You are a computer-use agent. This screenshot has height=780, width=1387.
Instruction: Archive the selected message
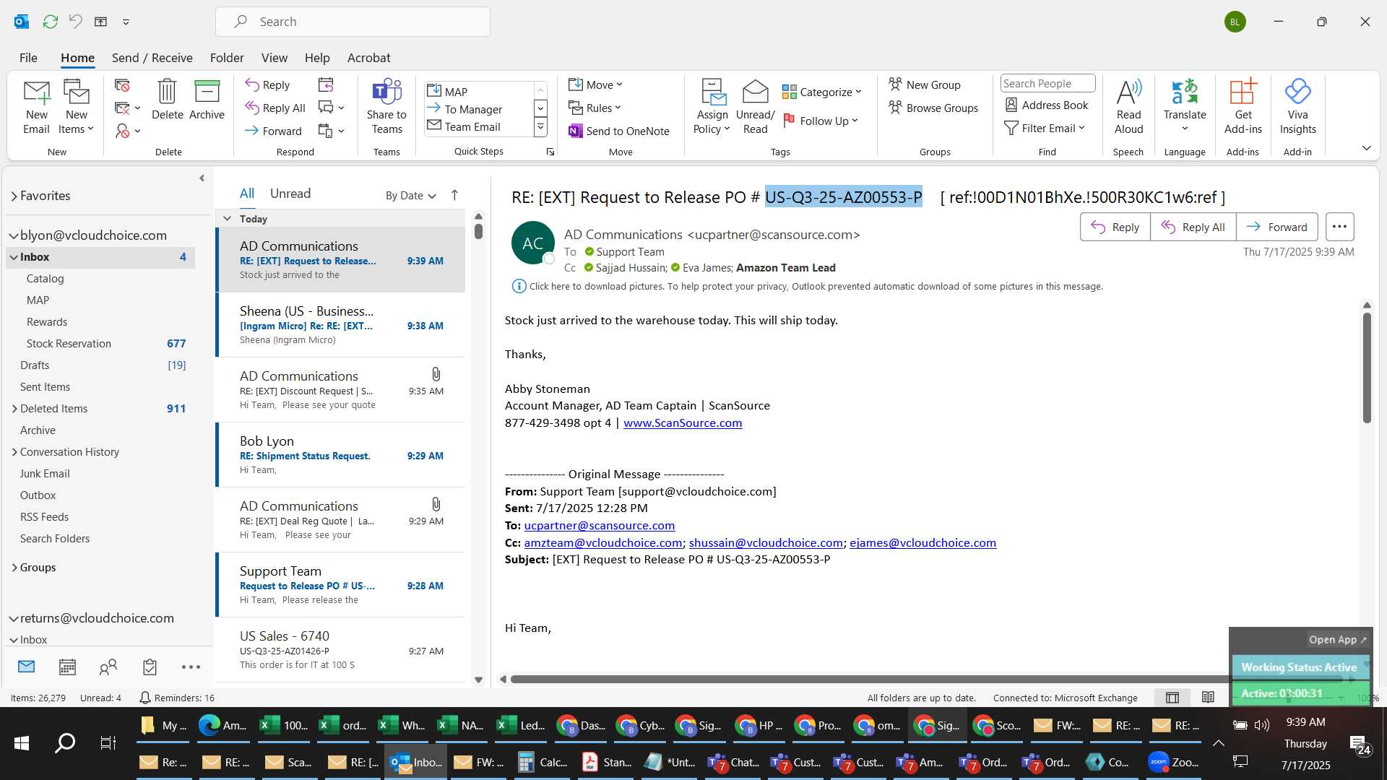pyautogui.click(x=207, y=100)
